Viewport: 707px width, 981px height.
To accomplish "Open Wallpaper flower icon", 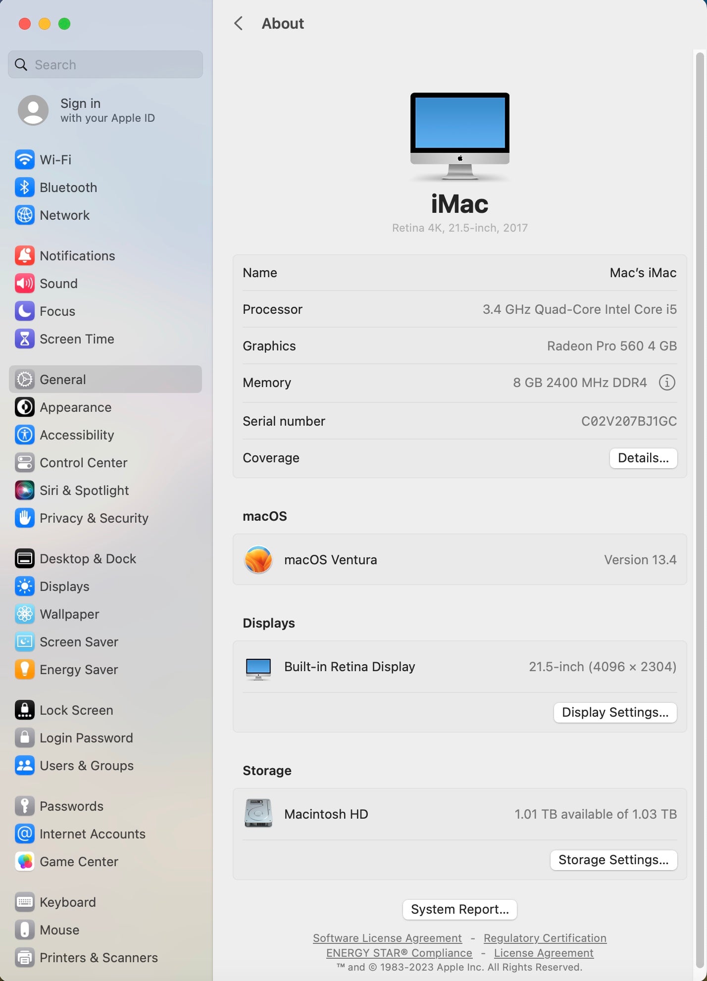I will pos(25,614).
